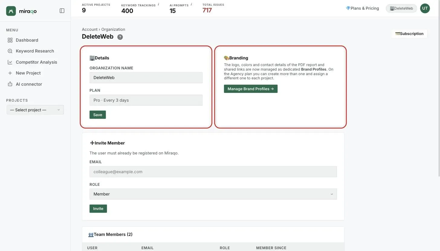
Task: Click the palette icon beside Branding heading
Action: tap(226, 58)
